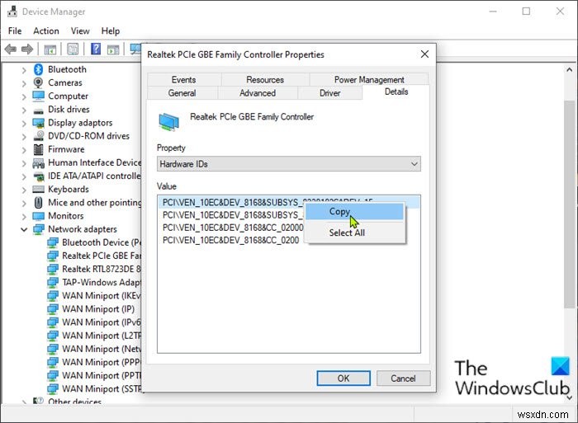Expand the Keyboards tree node
Screen dimensions: 578x423
24,190
